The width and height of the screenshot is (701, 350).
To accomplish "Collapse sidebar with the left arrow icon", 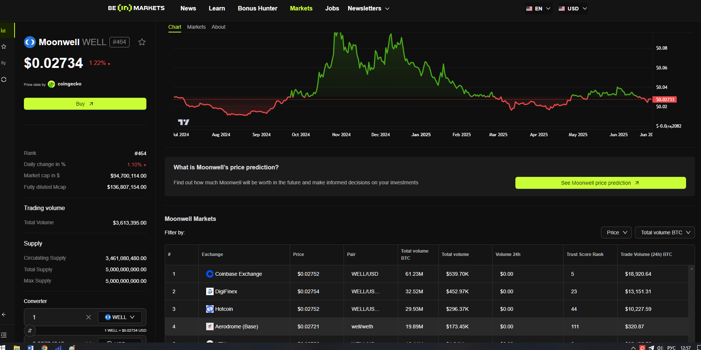I will [x=4, y=315].
